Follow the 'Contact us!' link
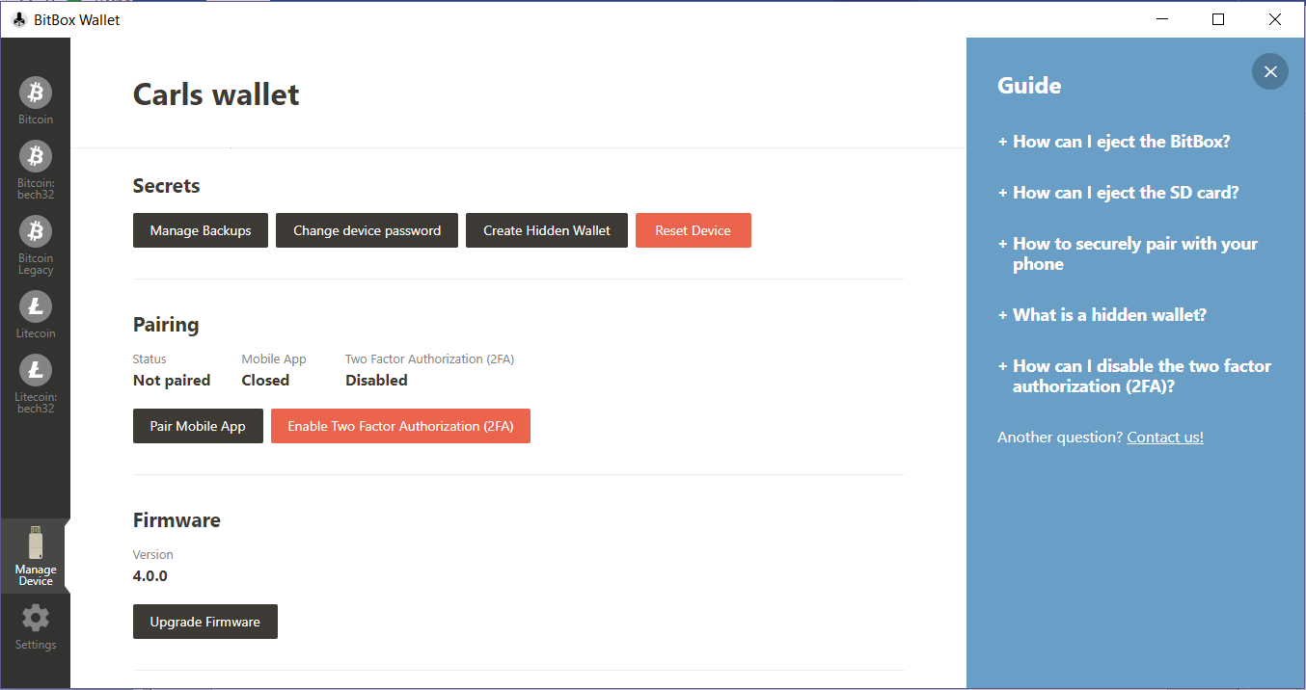This screenshot has width=1306, height=690. click(1165, 438)
